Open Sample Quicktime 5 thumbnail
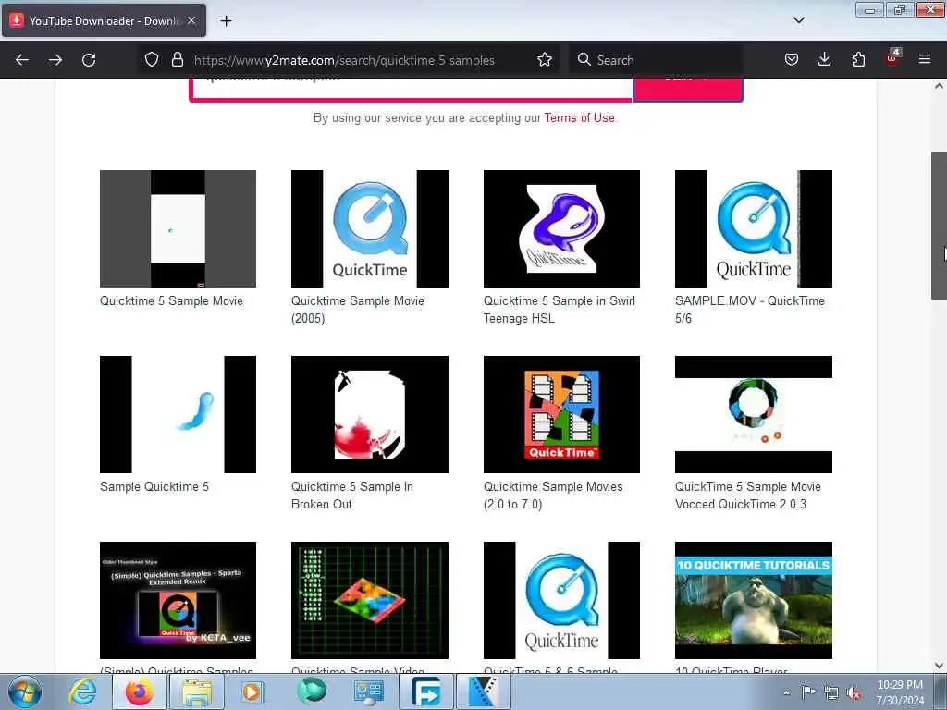947x710 pixels. coord(178,415)
